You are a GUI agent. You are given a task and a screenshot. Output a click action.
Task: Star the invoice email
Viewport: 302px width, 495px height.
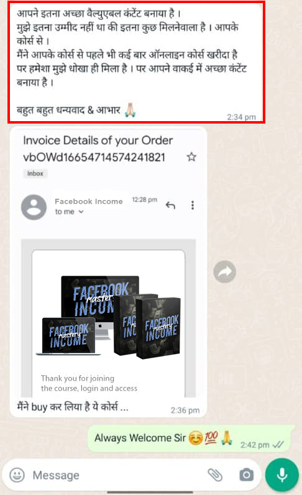[x=191, y=157]
